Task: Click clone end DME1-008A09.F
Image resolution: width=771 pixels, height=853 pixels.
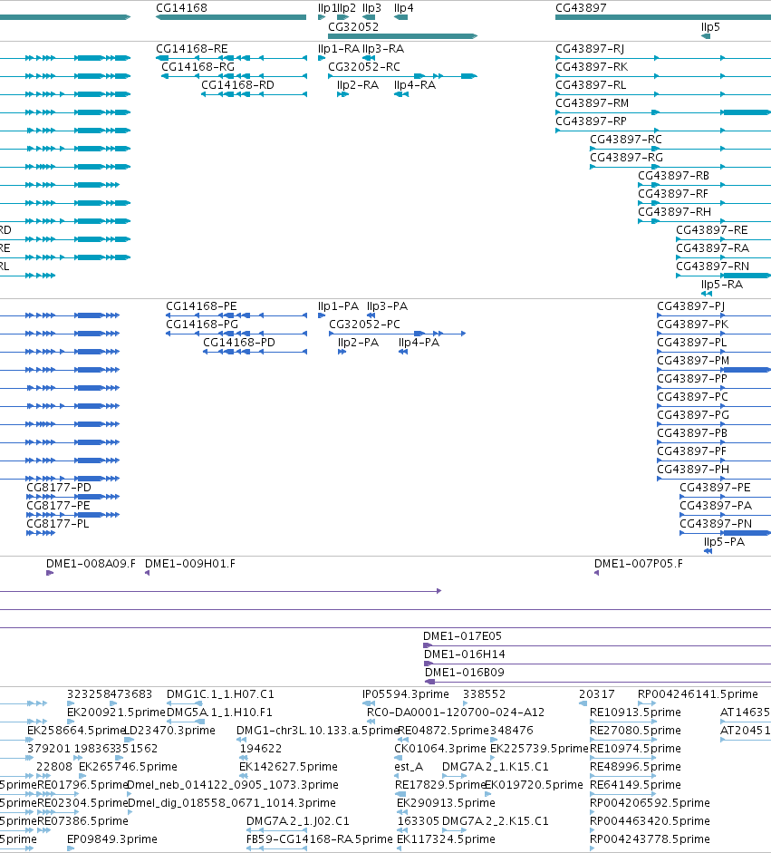Action: [x=91, y=564]
